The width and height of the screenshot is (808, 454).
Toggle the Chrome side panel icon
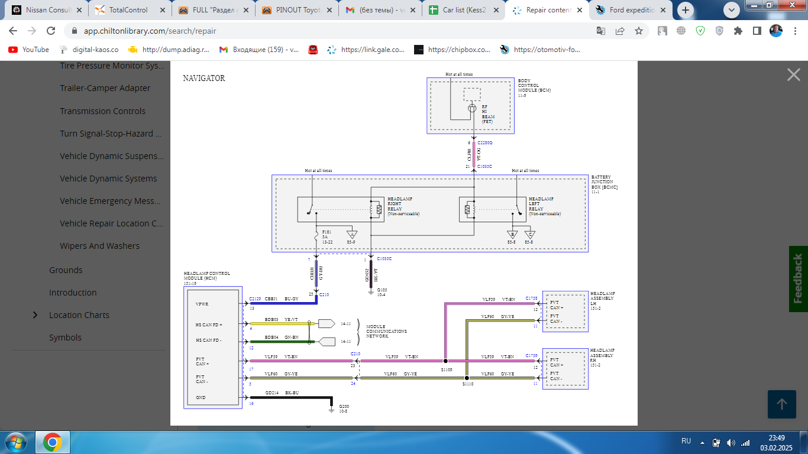click(757, 31)
